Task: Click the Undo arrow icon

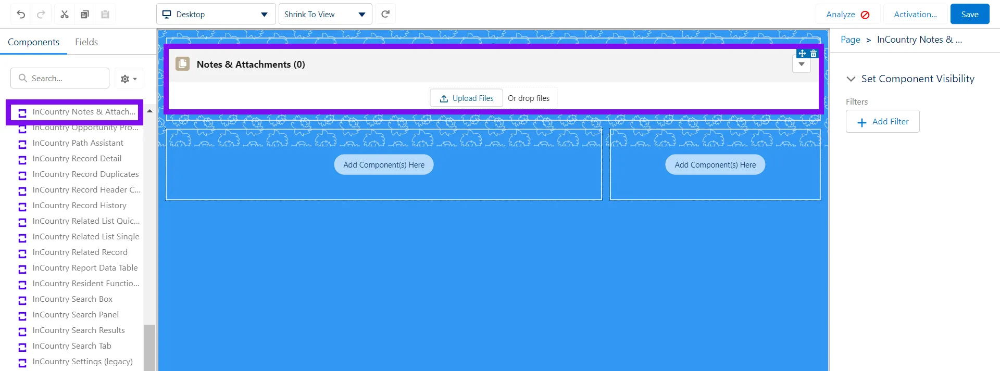Action: pos(21,15)
